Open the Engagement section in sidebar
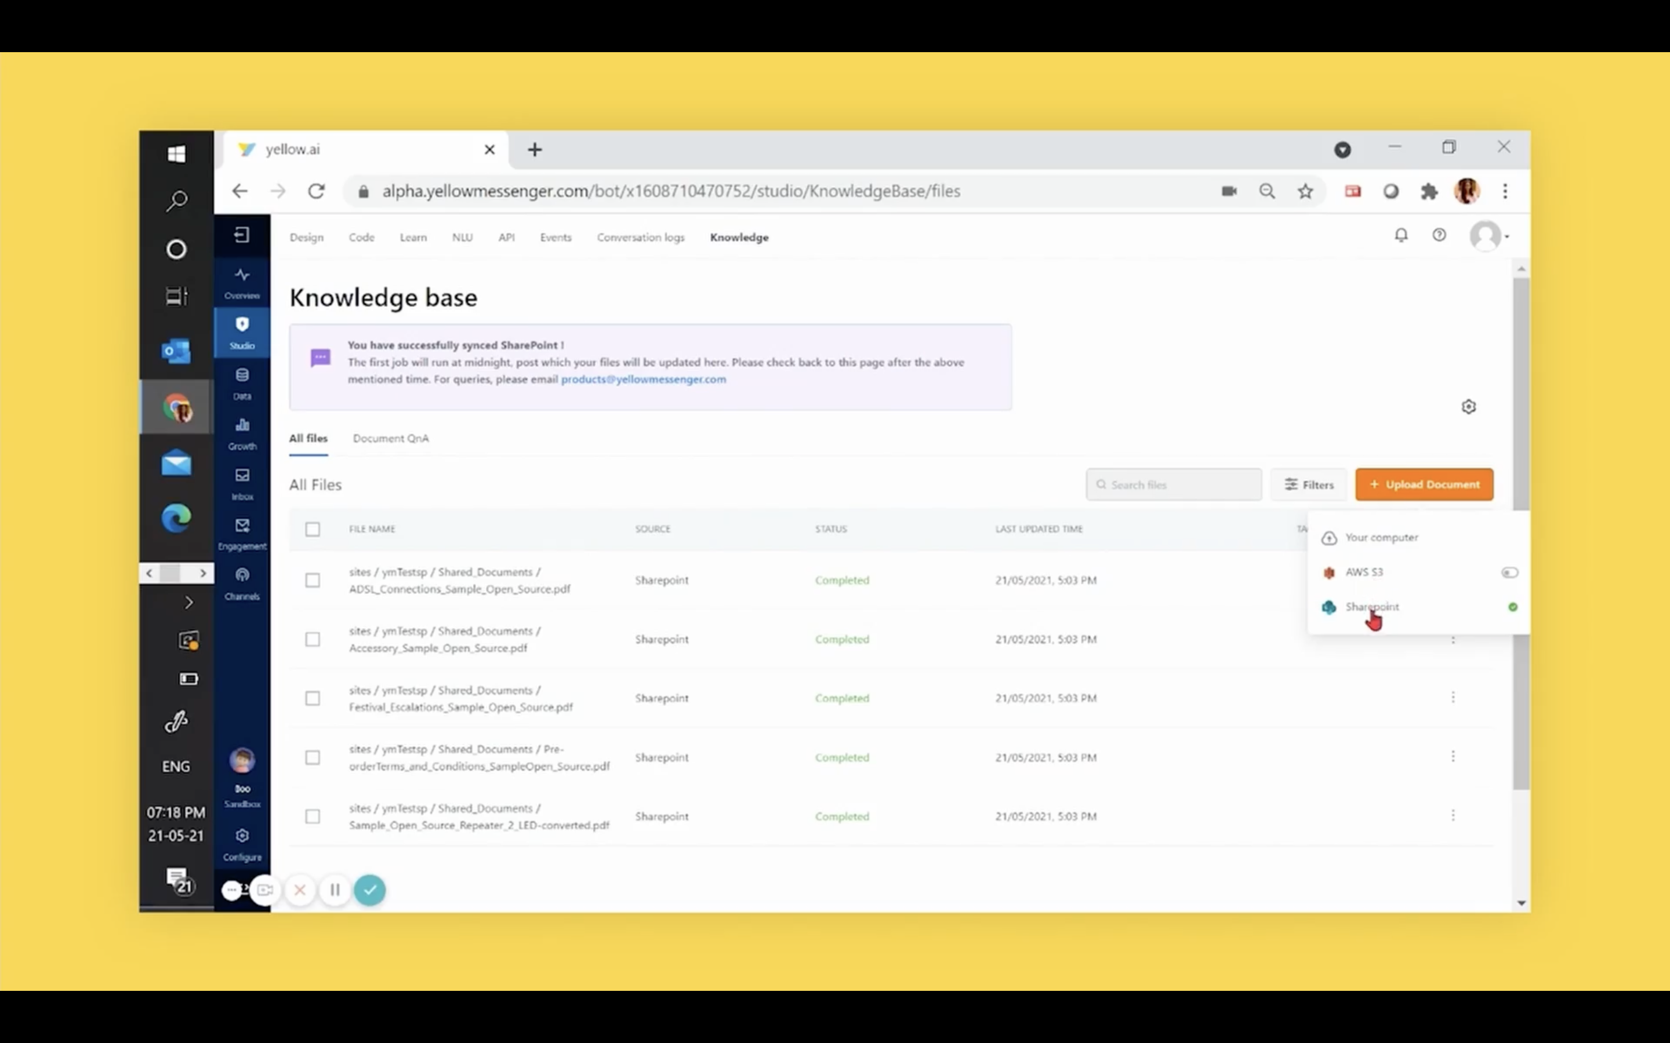The width and height of the screenshot is (1670, 1043). pyautogui.click(x=242, y=534)
